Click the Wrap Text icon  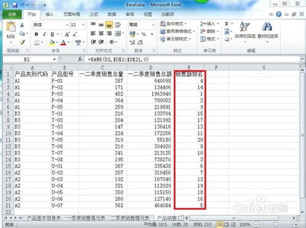point(118,25)
